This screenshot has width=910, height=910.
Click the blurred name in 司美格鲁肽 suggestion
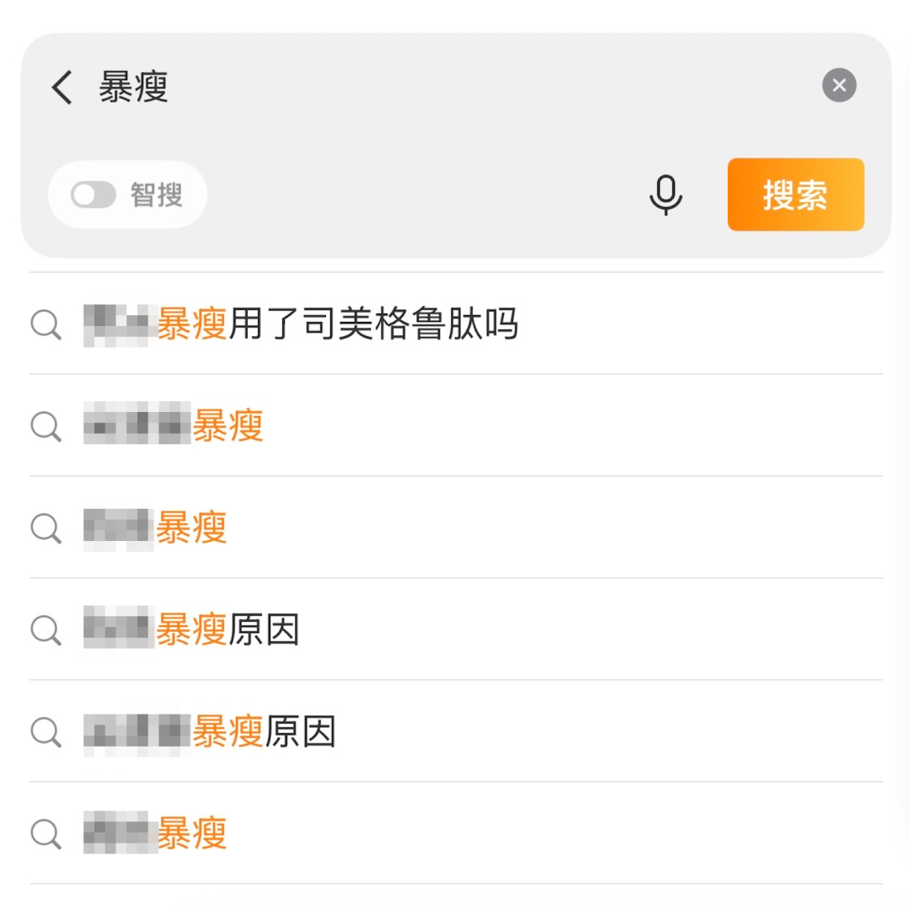click(x=119, y=324)
